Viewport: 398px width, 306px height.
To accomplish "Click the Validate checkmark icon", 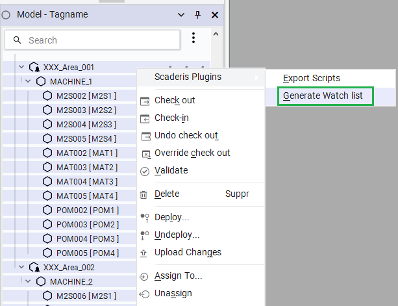I will point(145,171).
